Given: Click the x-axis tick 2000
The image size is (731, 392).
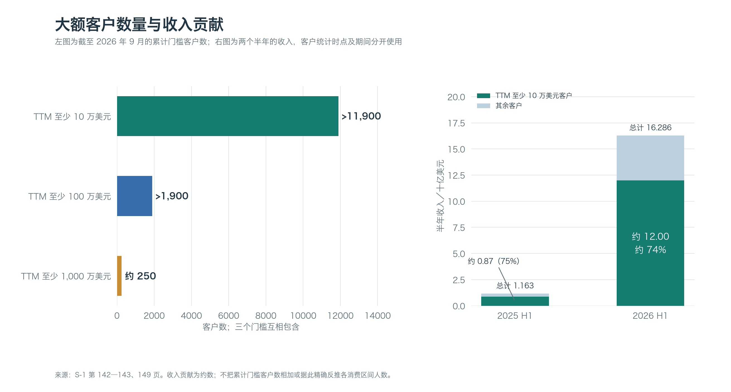Looking at the screenshot, I should coord(154,316).
